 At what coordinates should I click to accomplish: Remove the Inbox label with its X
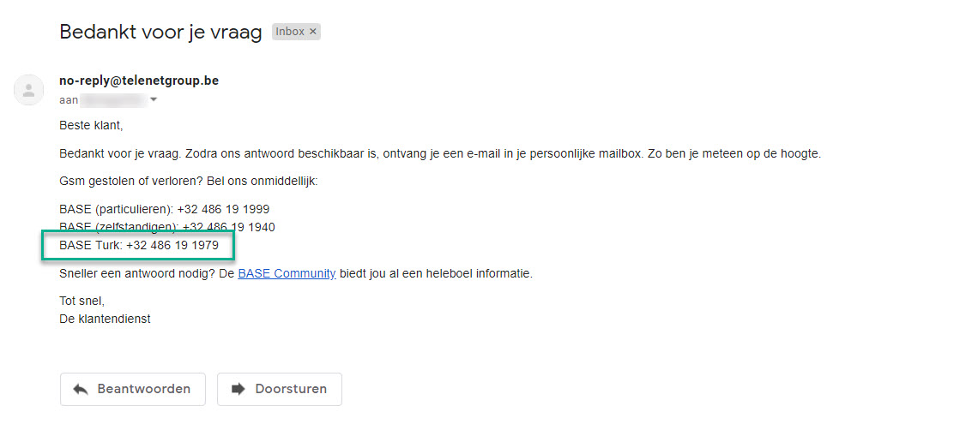click(x=313, y=32)
